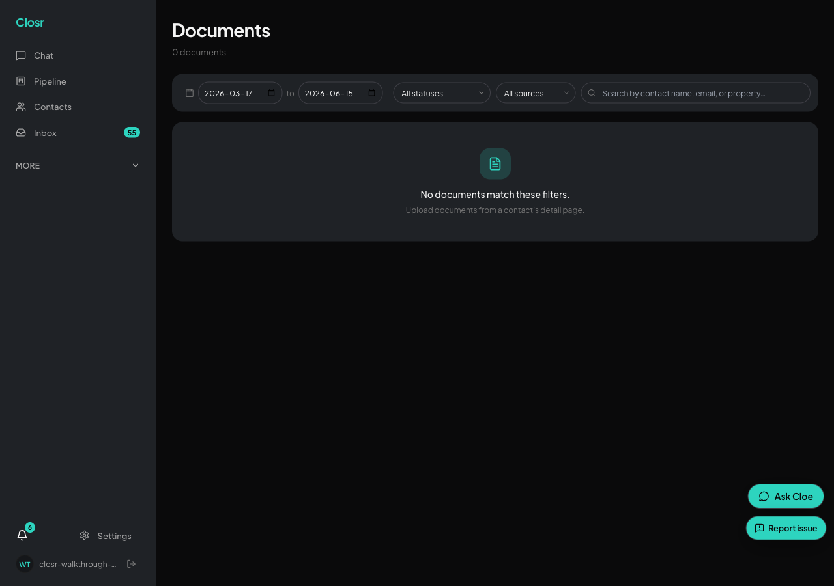Open Contacts in the sidebar
This screenshot has width=834, height=586.
click(78, 107)
